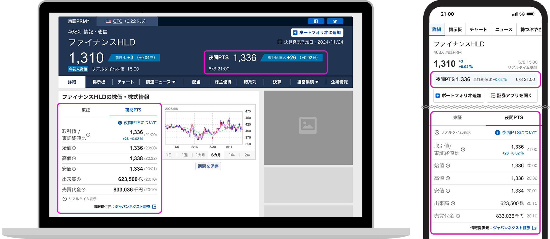
Task: Click clock icon next to 売買代金 on laptop
Action: [x=84, y=190]
